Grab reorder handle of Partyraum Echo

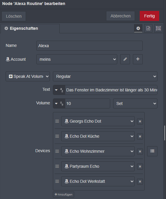pyautogui.click(x=57, y=166)
